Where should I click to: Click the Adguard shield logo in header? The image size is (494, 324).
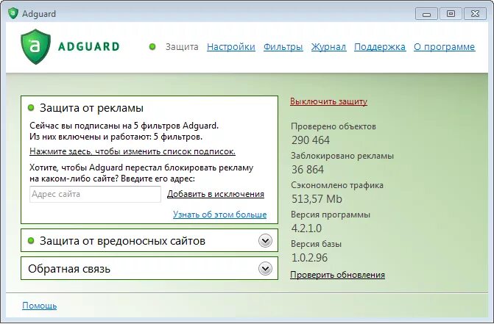pyautogui.click(x=35, y=47)
